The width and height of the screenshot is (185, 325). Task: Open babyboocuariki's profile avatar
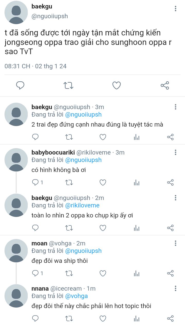tap(16, 160)
